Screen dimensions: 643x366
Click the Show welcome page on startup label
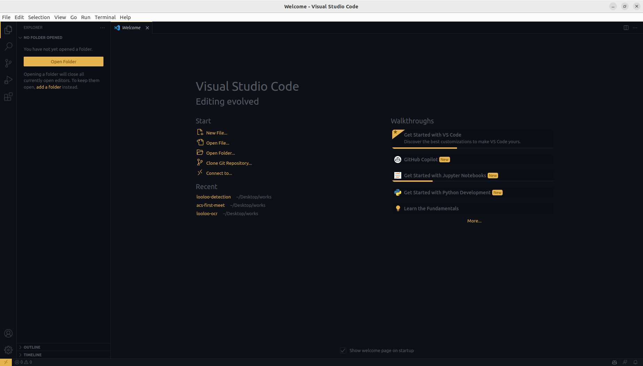(381, 350)
